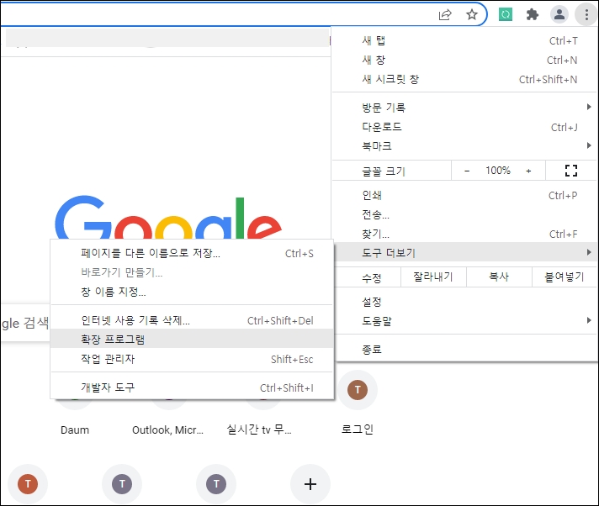599x506 pixels.
Task: Open 설정 from the menu
Action: coord(464,302)
